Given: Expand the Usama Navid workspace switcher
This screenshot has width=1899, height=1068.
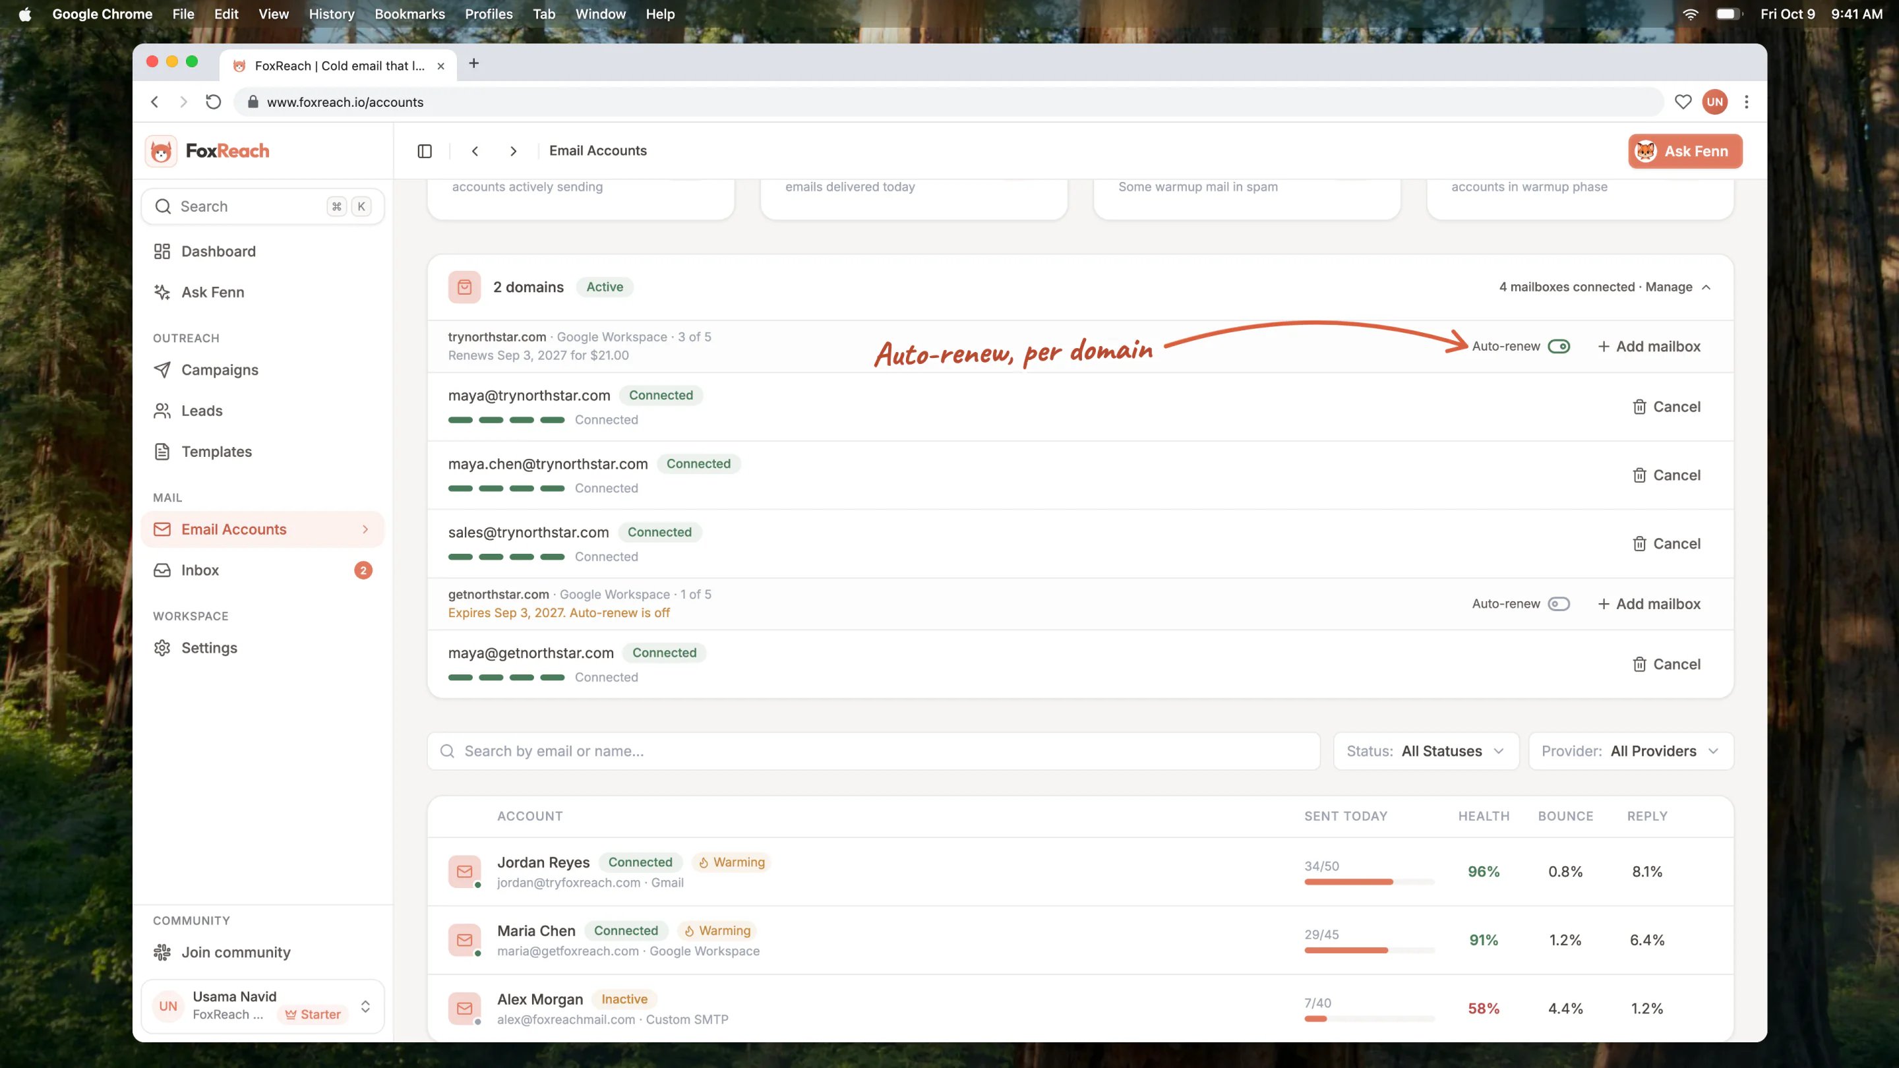Looking at the screenshot, I should pos(365,1006).
